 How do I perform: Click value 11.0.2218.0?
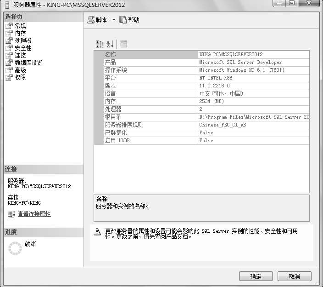214,86
